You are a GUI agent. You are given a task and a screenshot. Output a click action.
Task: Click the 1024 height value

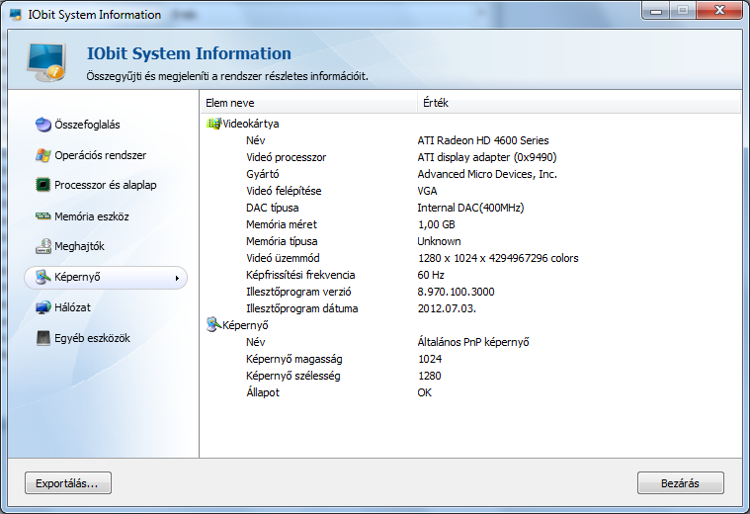[x=430, y=359]
